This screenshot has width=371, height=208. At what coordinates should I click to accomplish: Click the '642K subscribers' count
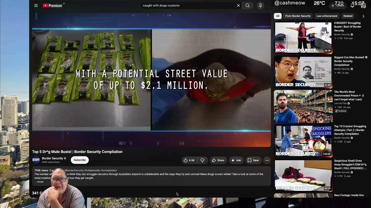(x=51, y=162)
